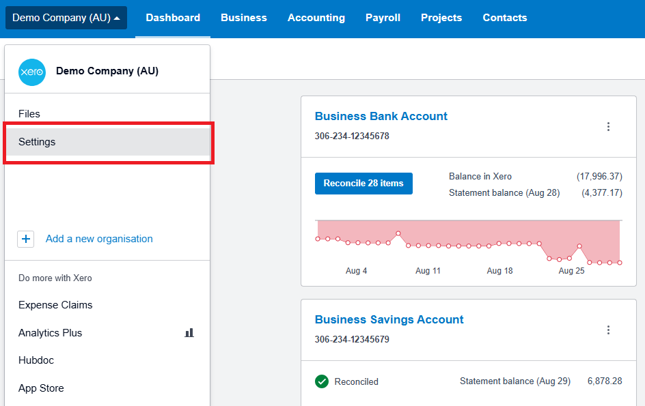This screenshot has height=406, width=645.
Task: Open the Business Bank Account link
Action: pos(381,116)
